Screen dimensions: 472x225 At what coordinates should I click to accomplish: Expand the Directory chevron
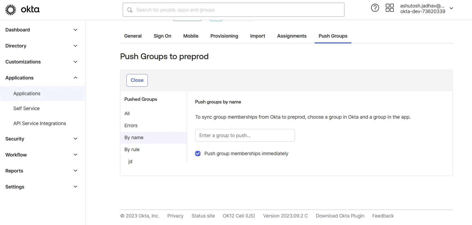click(x=75, y=46)
